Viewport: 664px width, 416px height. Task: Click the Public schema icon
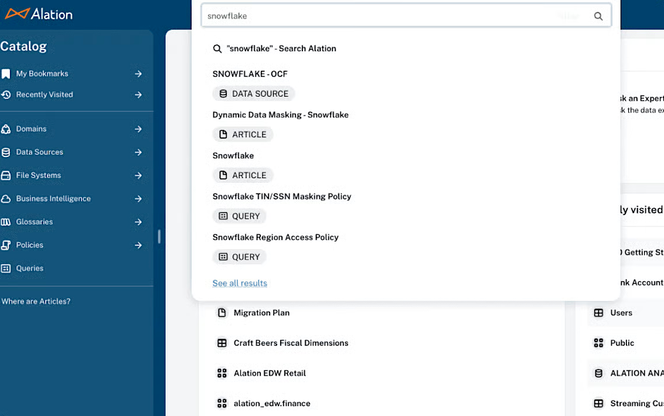click(598, 343)
